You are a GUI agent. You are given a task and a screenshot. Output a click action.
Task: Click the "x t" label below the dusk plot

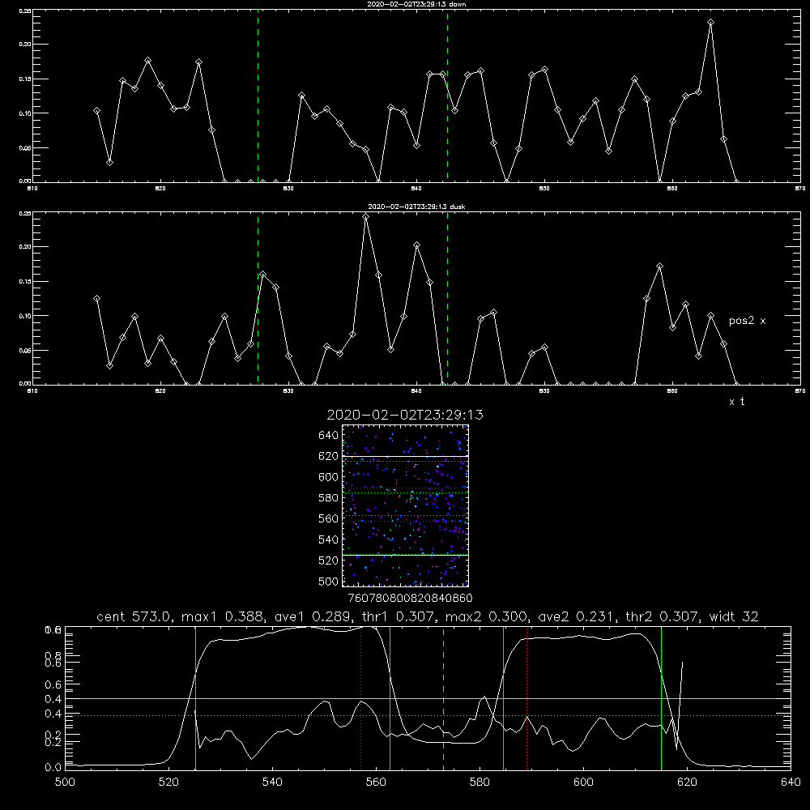(736, 402)
